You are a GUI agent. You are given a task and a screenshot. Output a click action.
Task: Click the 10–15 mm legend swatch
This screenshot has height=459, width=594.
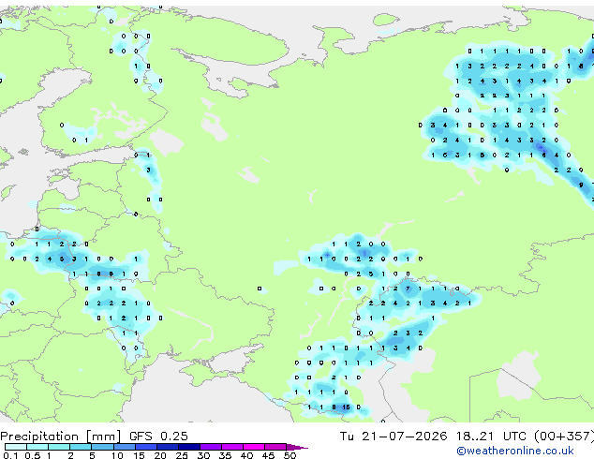pyautogui.click(x=124, y=447)
